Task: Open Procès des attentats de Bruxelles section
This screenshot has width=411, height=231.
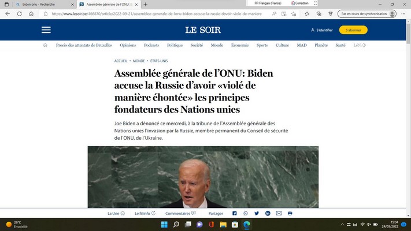Action: tap(84, 45)
